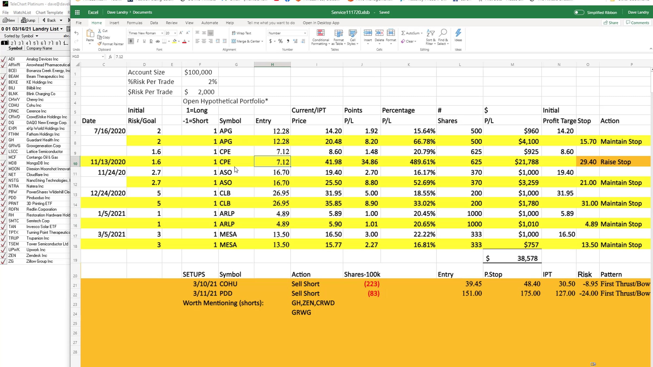Select column H header

[272, 64]
